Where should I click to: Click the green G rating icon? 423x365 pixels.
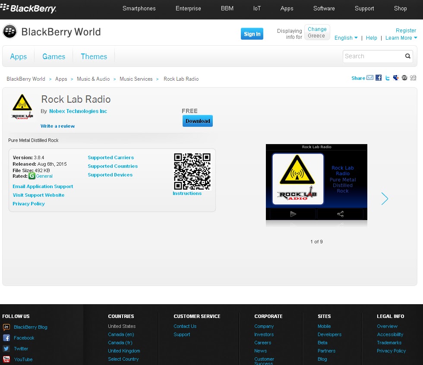[32, 176]
